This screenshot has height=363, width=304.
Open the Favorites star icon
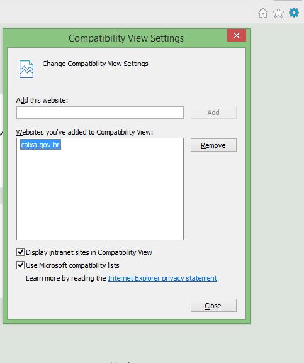click(x=278, y=13)
